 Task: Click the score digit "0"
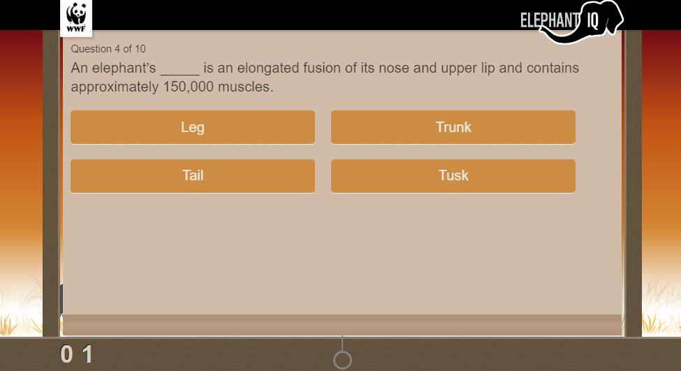(66, 354)
